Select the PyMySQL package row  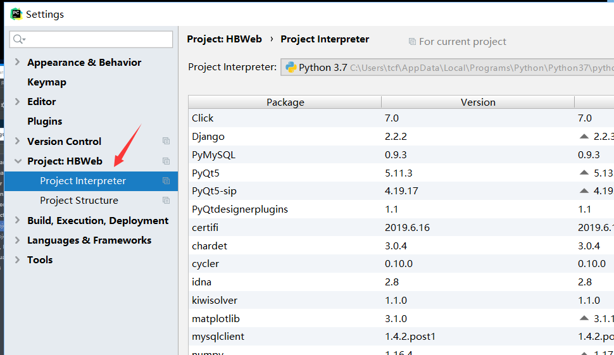click(401, 154)
